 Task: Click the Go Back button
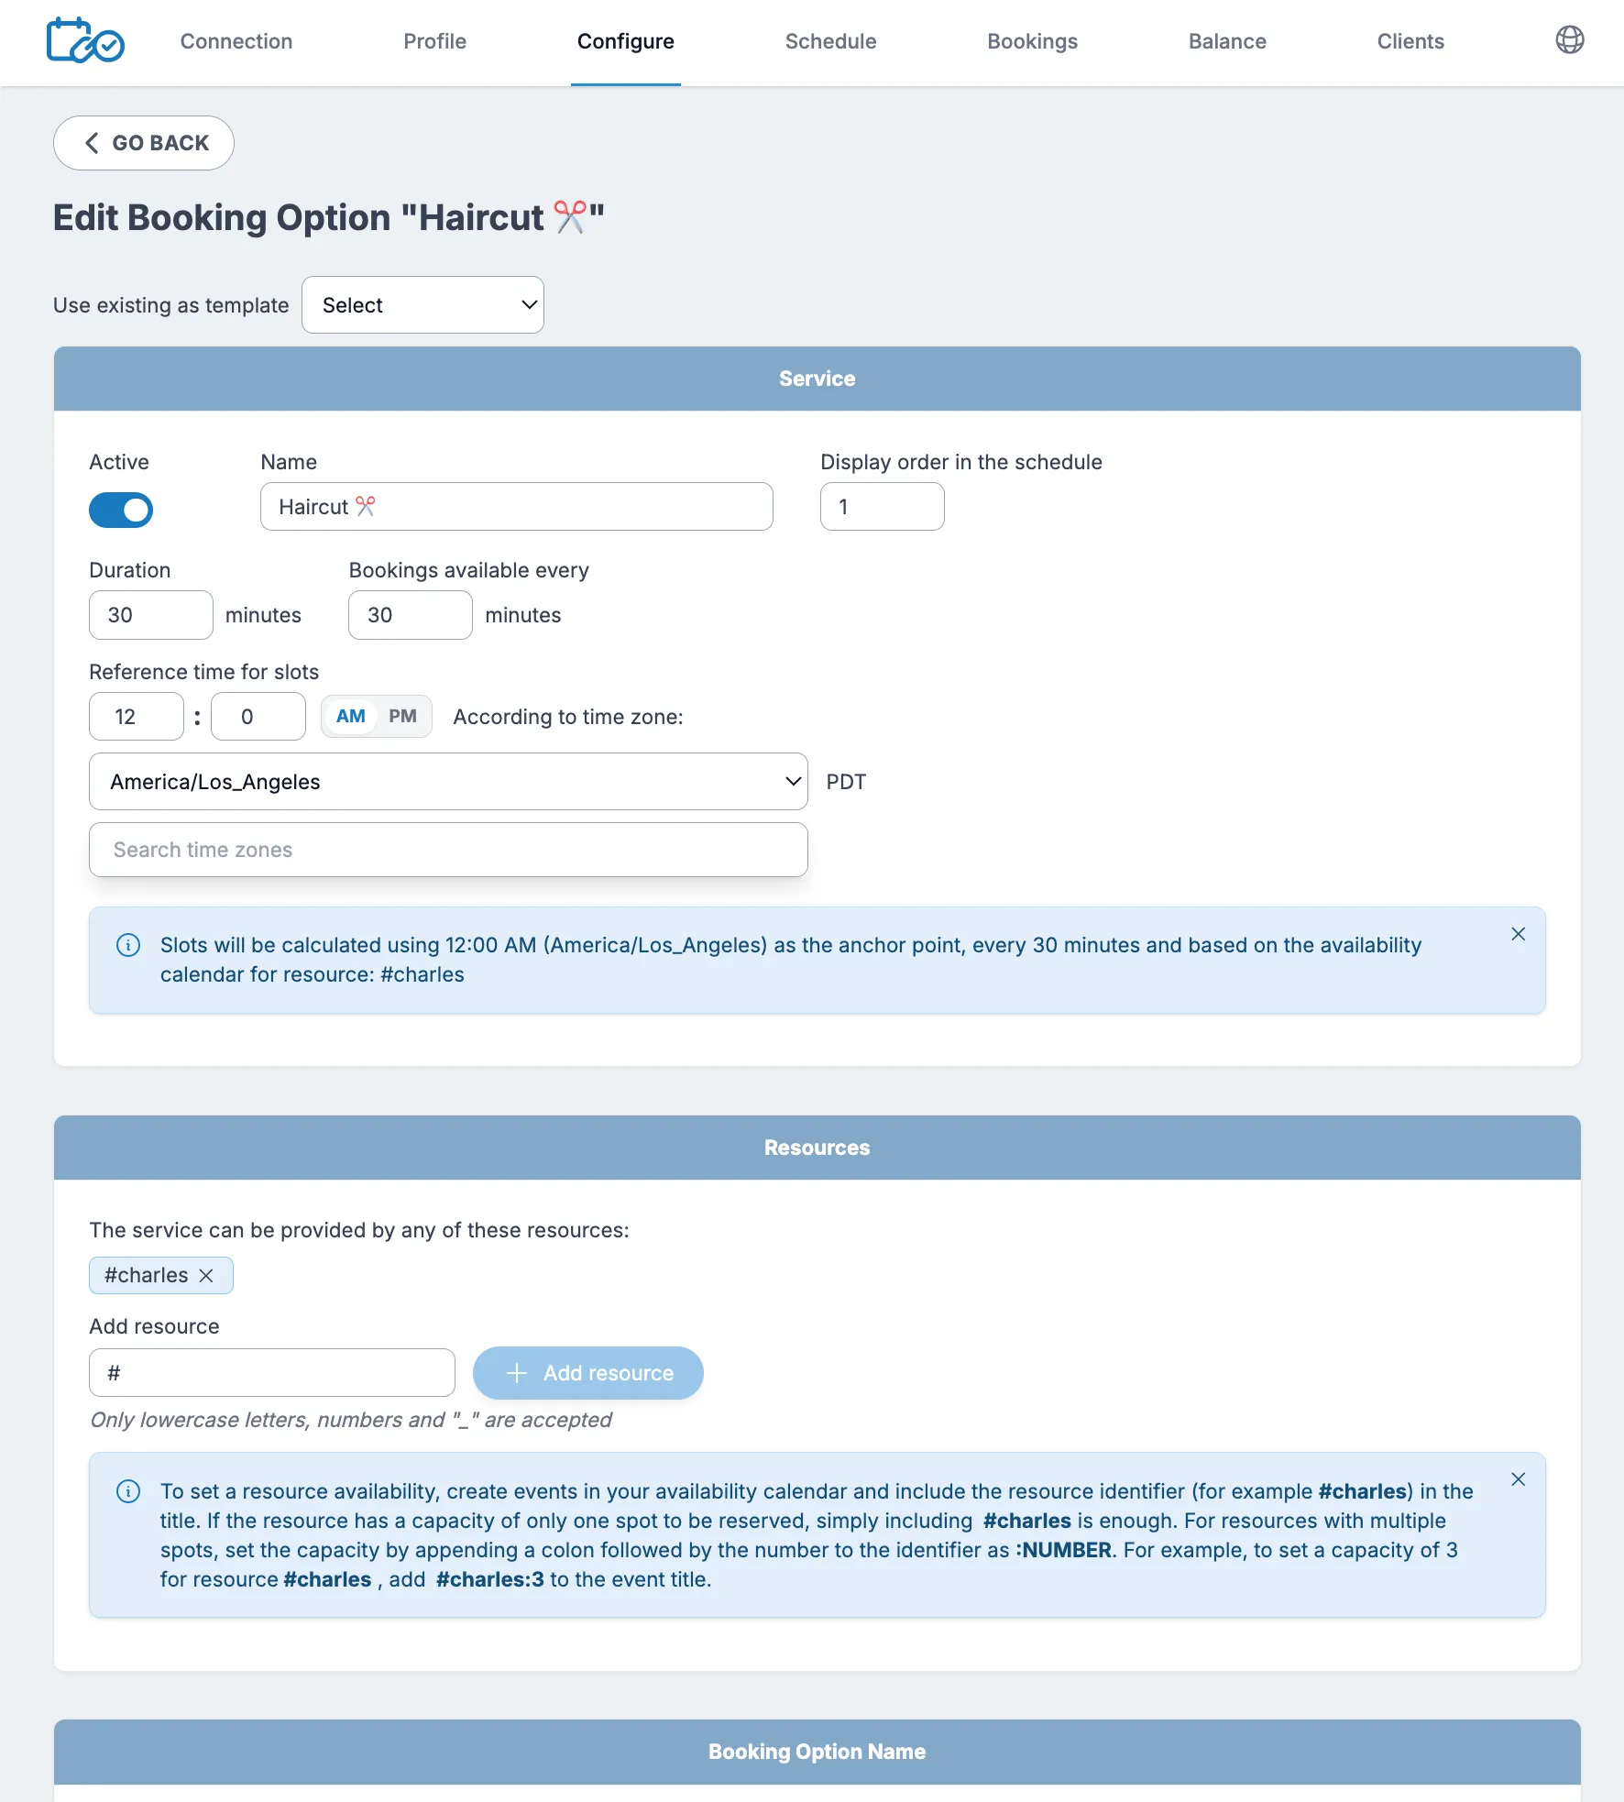143,143
